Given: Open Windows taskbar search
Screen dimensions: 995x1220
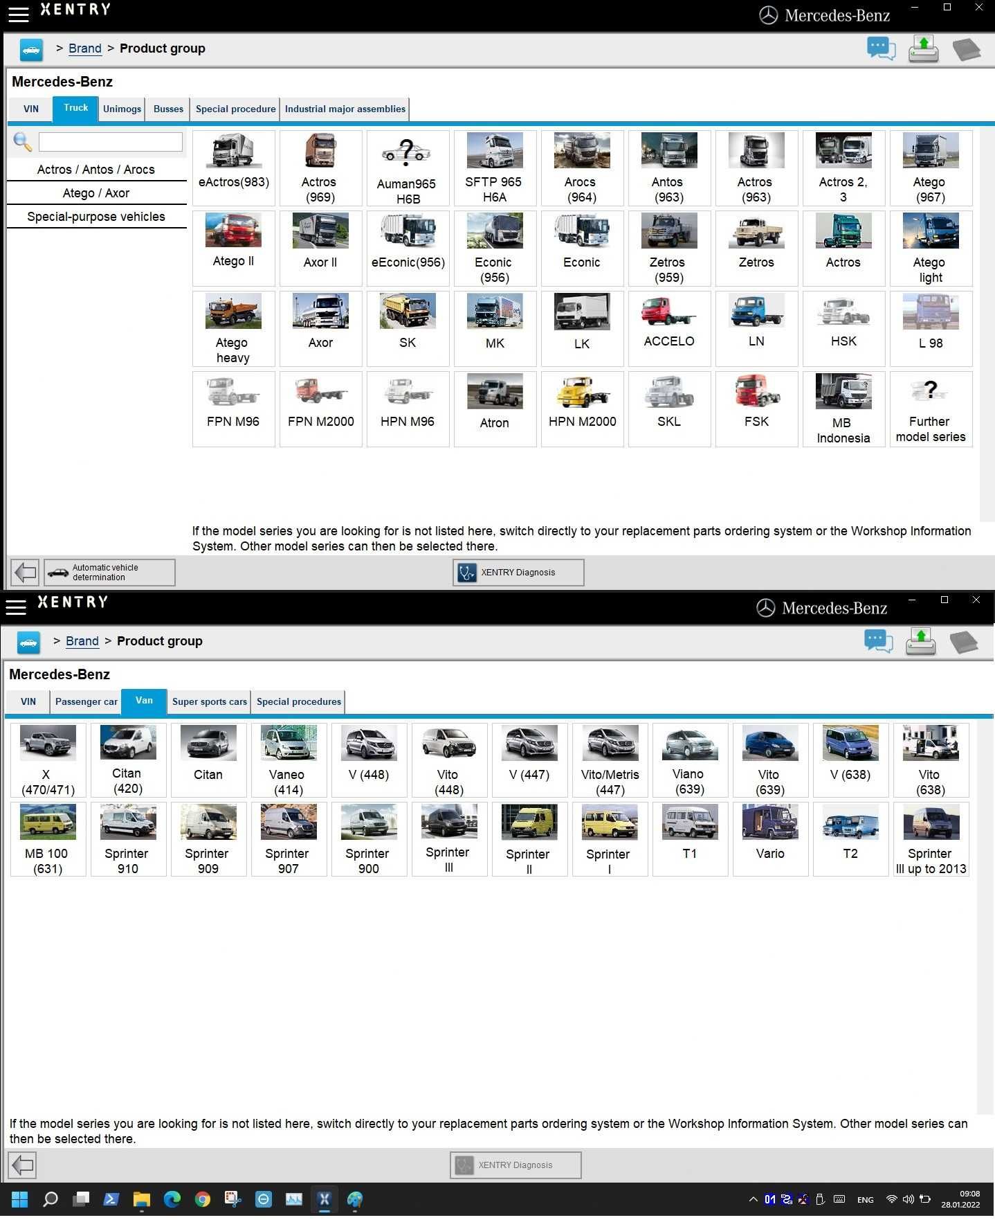Looking at the screenshot, I should click(50, 1199).
